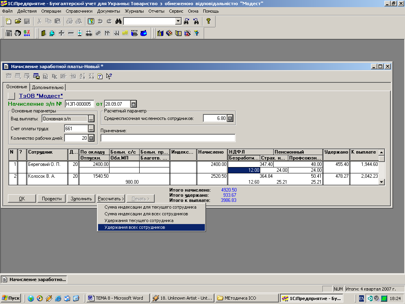
Task: Click the crossed-out Dk postings icon
Action: 187,33
